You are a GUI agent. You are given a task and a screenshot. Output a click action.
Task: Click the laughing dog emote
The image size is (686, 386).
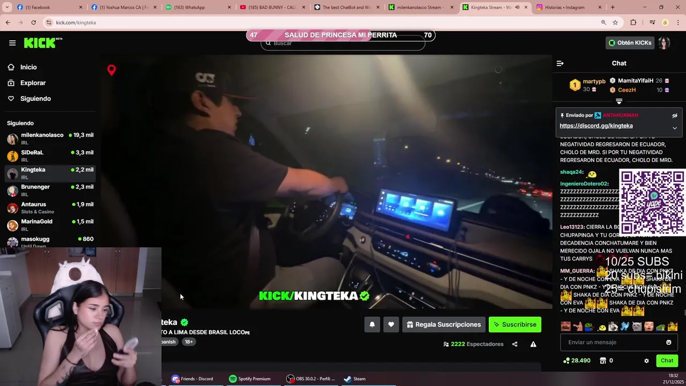click(x=613, y=326)
